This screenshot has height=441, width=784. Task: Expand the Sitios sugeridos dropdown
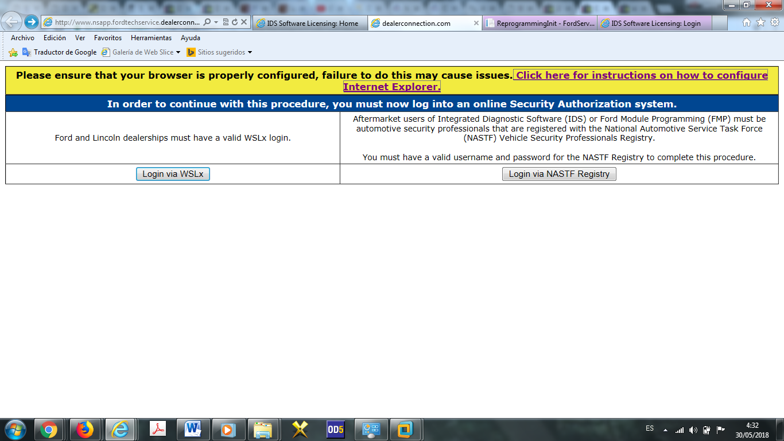pyautogui.click(x=250, y=52)
